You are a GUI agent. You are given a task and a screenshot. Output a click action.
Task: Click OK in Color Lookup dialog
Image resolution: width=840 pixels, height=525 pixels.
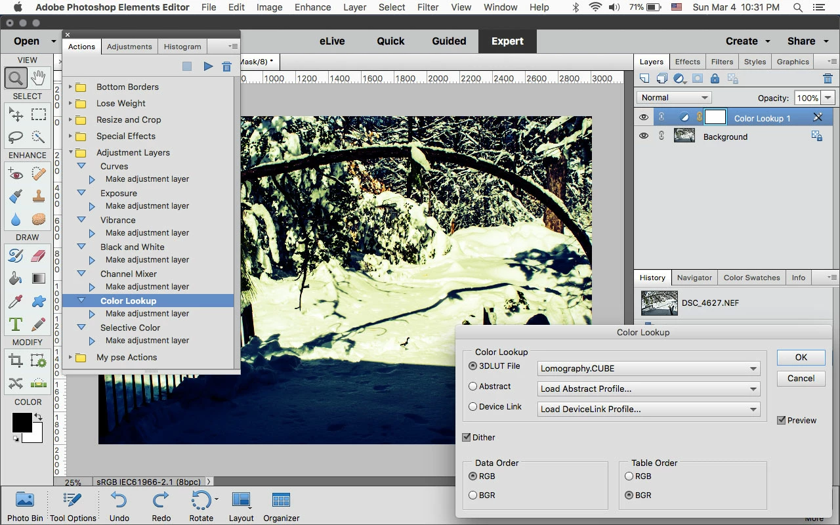[x=801, y=358]
